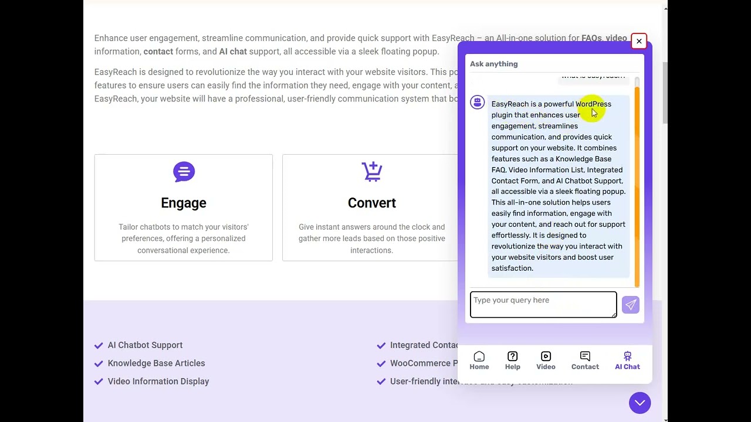Click checkmark beside Knowledge Base Articles
This screenshot has height=422, width=751.
(99, 363)
